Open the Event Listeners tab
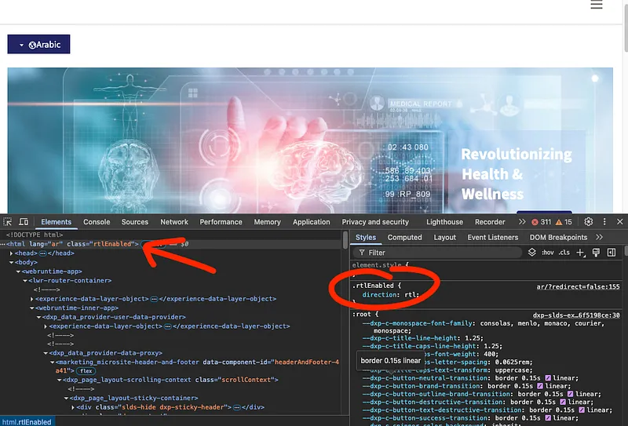This screenshot has width=628, height=426. click(493, 238)
